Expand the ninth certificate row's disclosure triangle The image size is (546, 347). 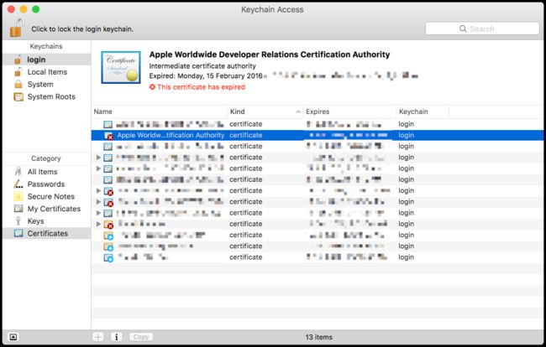coord(98,213)
